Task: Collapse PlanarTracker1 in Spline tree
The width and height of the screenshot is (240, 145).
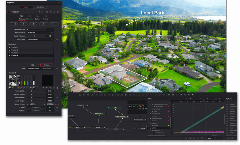Action: (148, 114)
